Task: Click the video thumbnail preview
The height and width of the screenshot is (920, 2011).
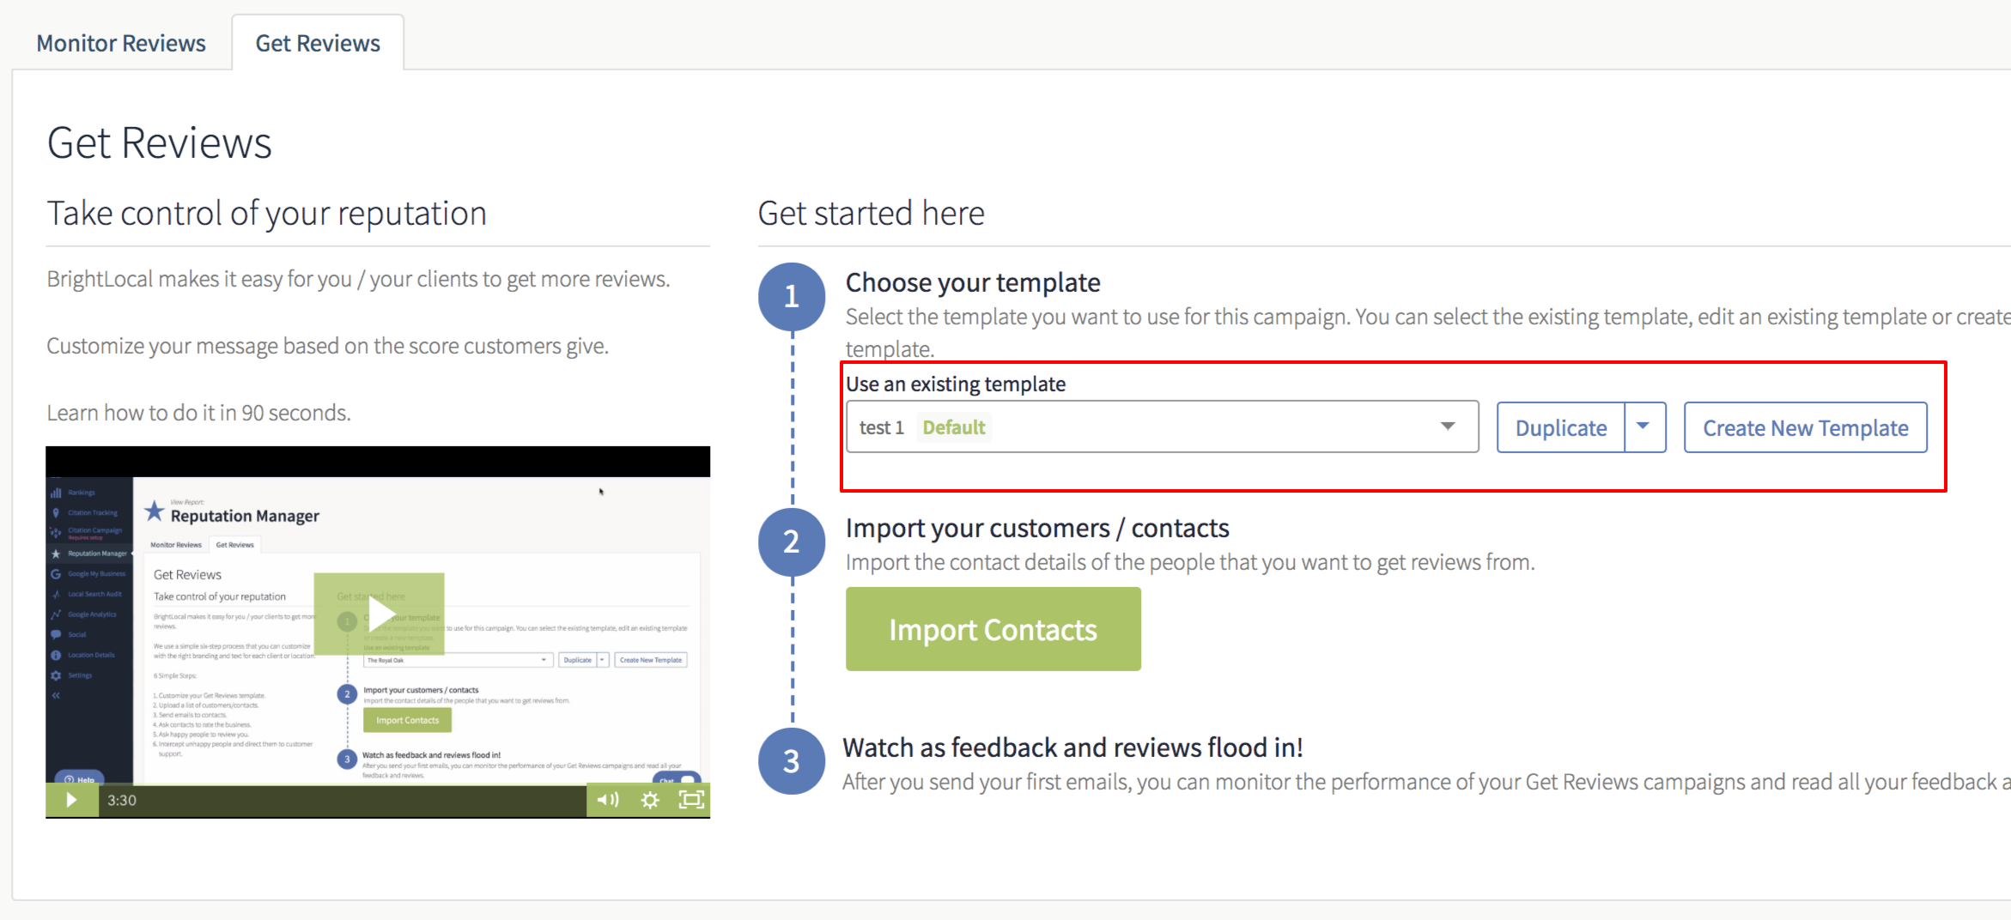Action: point(378,631)
